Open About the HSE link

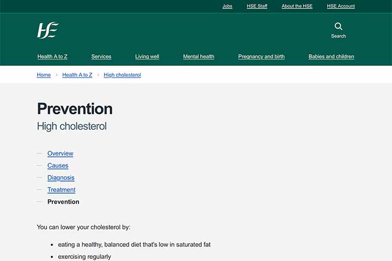(x=297, y=6)
